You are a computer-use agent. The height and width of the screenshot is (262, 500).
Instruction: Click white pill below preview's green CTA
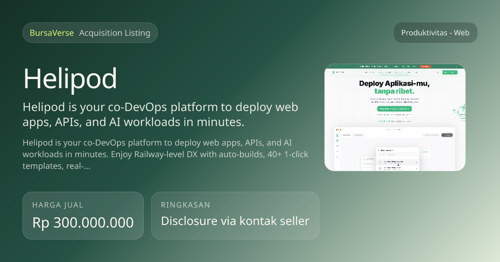tap(394, 114)
